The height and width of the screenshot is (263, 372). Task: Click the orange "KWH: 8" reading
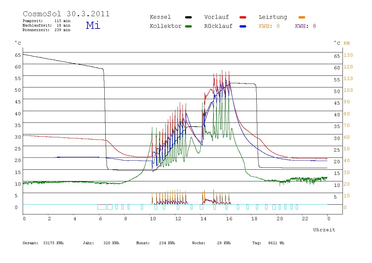[x=269, y=26]
